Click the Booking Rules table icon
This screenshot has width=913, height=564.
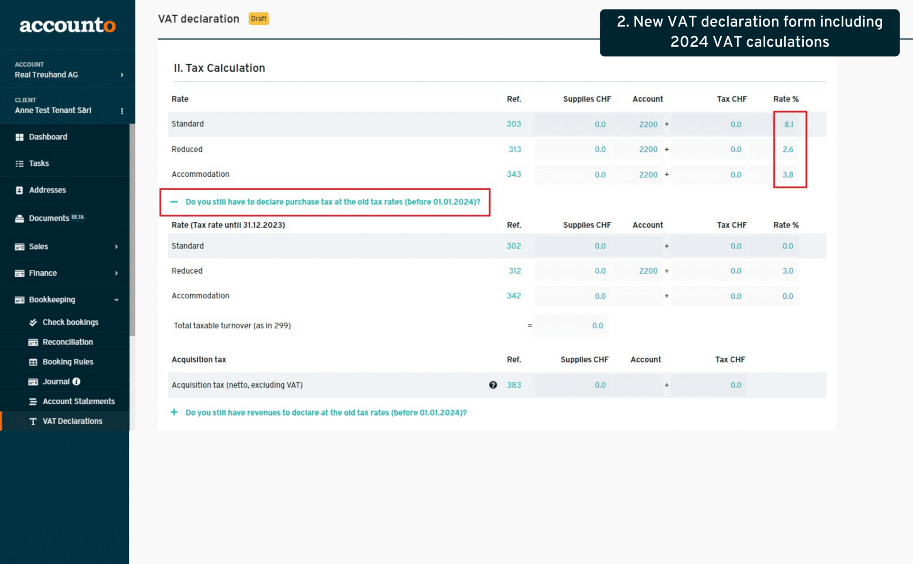point(33,363)
